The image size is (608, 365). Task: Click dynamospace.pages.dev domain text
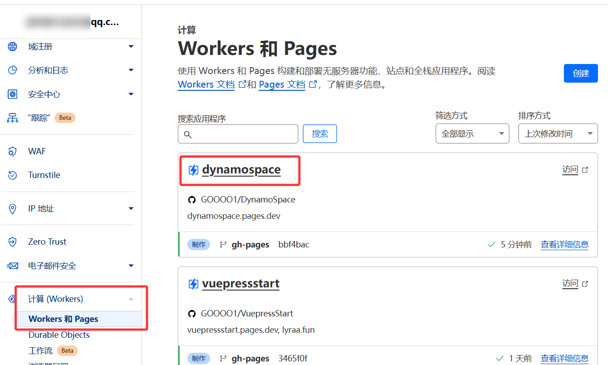(234, 216)
